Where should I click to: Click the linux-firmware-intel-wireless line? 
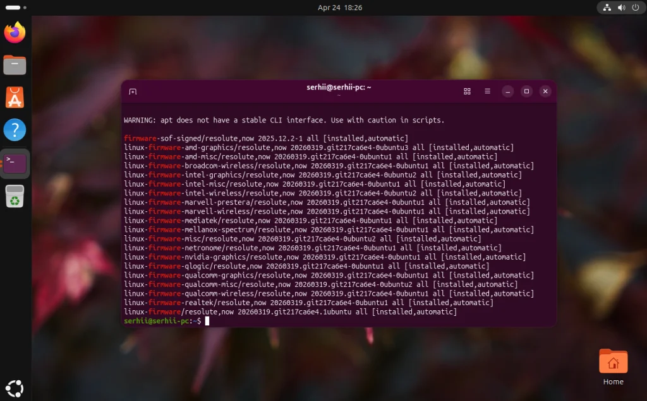323,193
